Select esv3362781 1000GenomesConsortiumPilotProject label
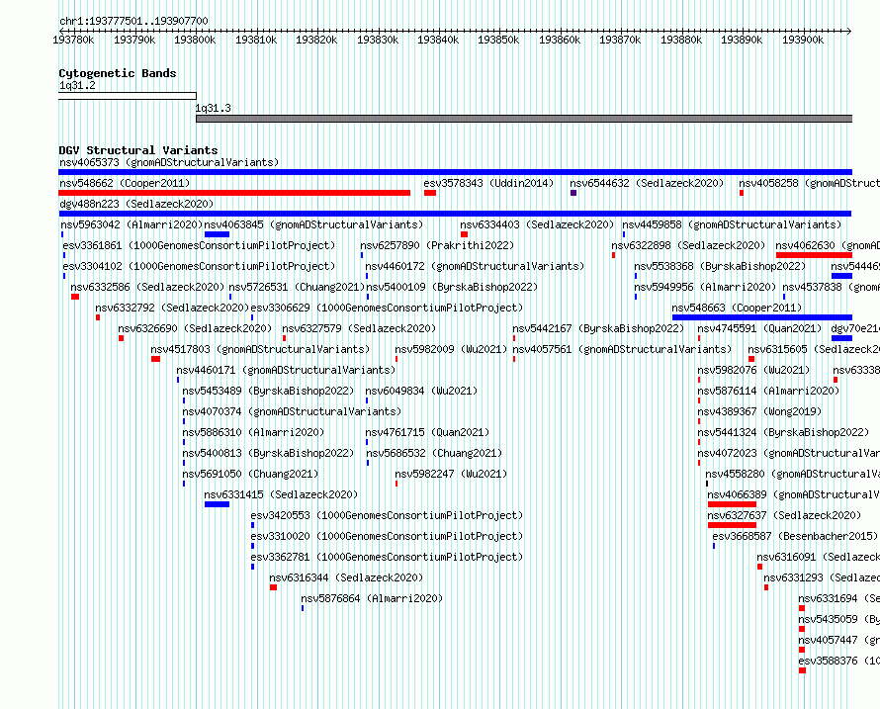 point(387,557)
